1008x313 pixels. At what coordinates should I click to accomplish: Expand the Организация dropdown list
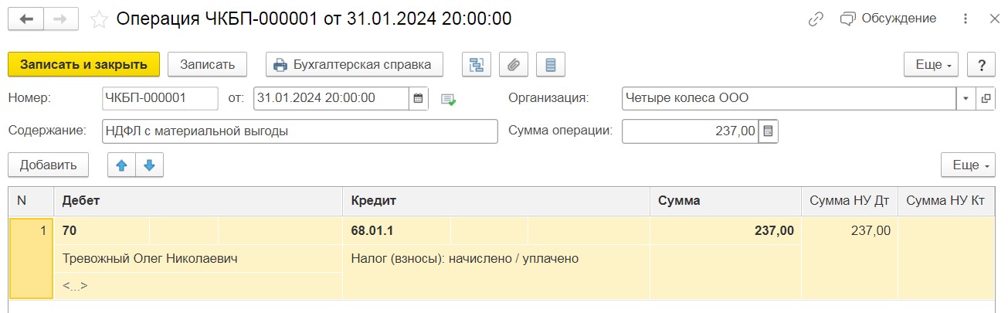coord(966,98)
